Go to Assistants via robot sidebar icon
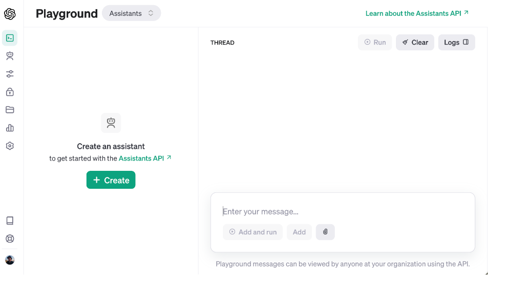The width and height of the screenshot is (505, 296). 10,56
